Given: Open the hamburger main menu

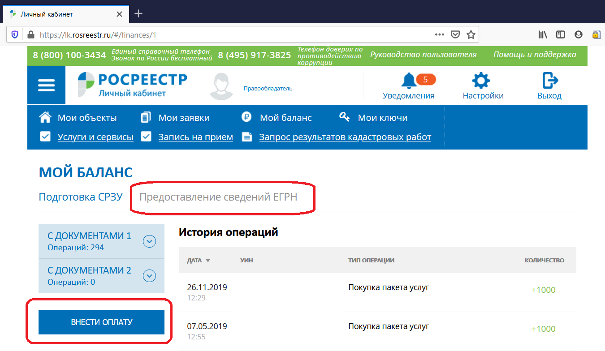Looking at the screenshot, I should tap(46, 85).
